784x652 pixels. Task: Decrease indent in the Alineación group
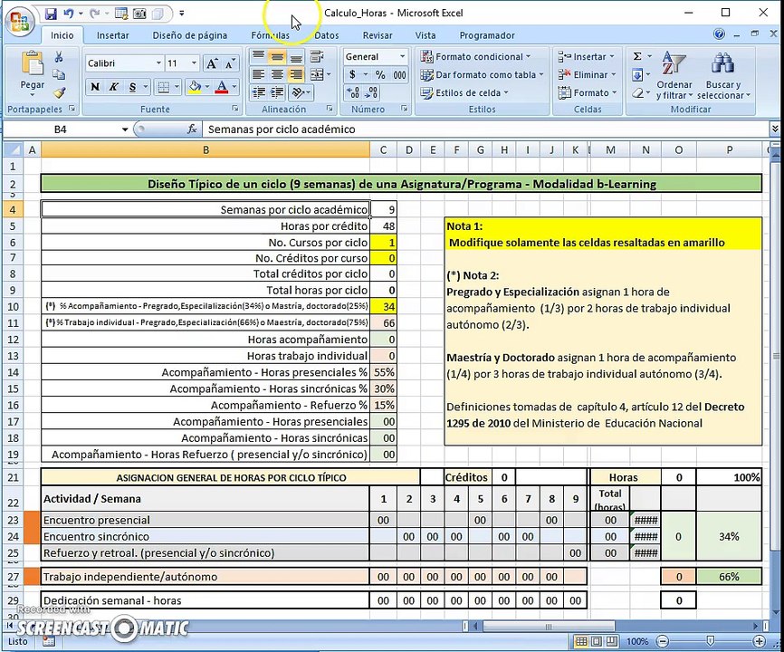[x=259, y=92]
